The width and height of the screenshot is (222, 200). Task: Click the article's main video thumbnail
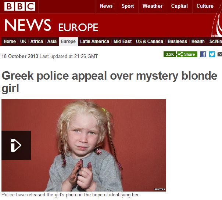[84, 145]
